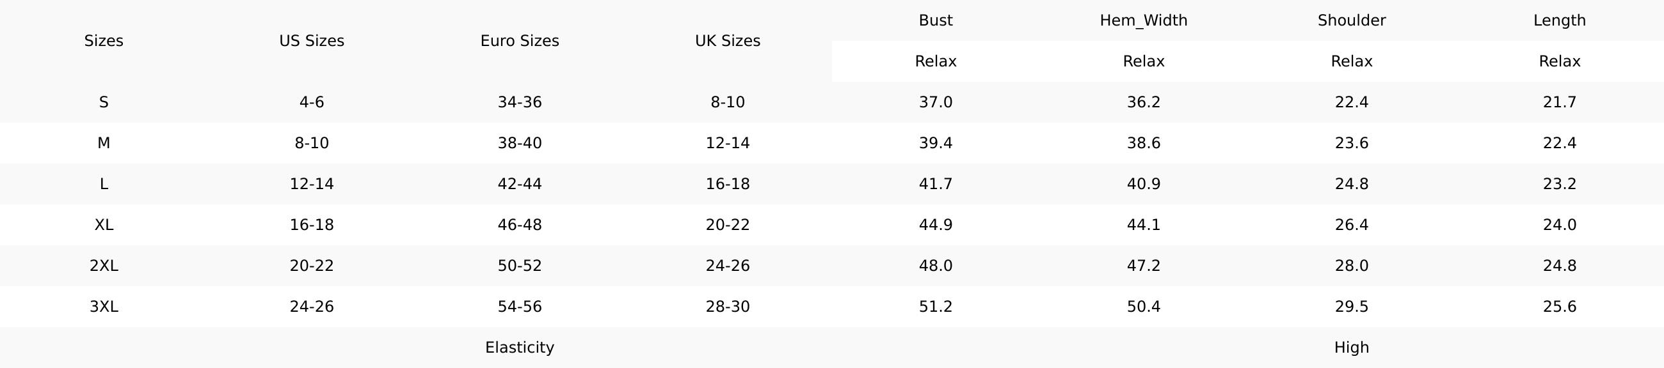The image size is (1664, 368).
Task: Click the UK Sizes header
Action: tap(727, 41)
